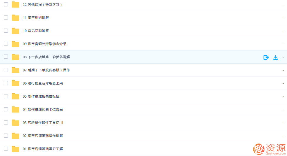Enable checkbox for 04 如何精细化的卡位选品
Screen dimensions: 287x156
(6, 109)
